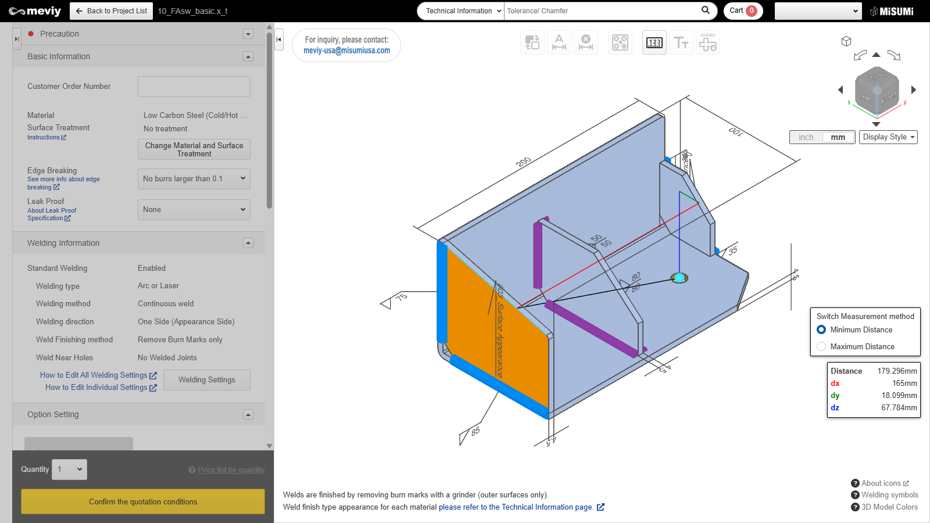Click the delete dimension tolerance icon
The image size is (930, 523).
pyautogui.click(x=586, y=43)
